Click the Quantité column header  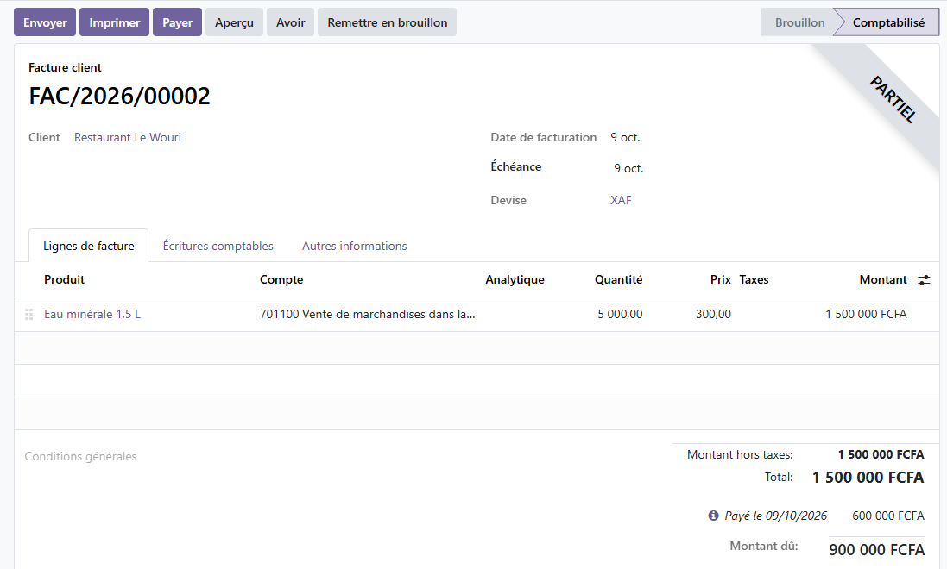coord(618,280)
